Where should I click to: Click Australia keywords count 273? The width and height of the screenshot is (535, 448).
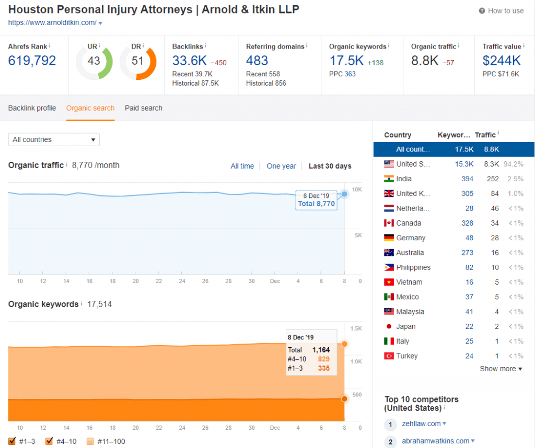click(x=468, y=253)
